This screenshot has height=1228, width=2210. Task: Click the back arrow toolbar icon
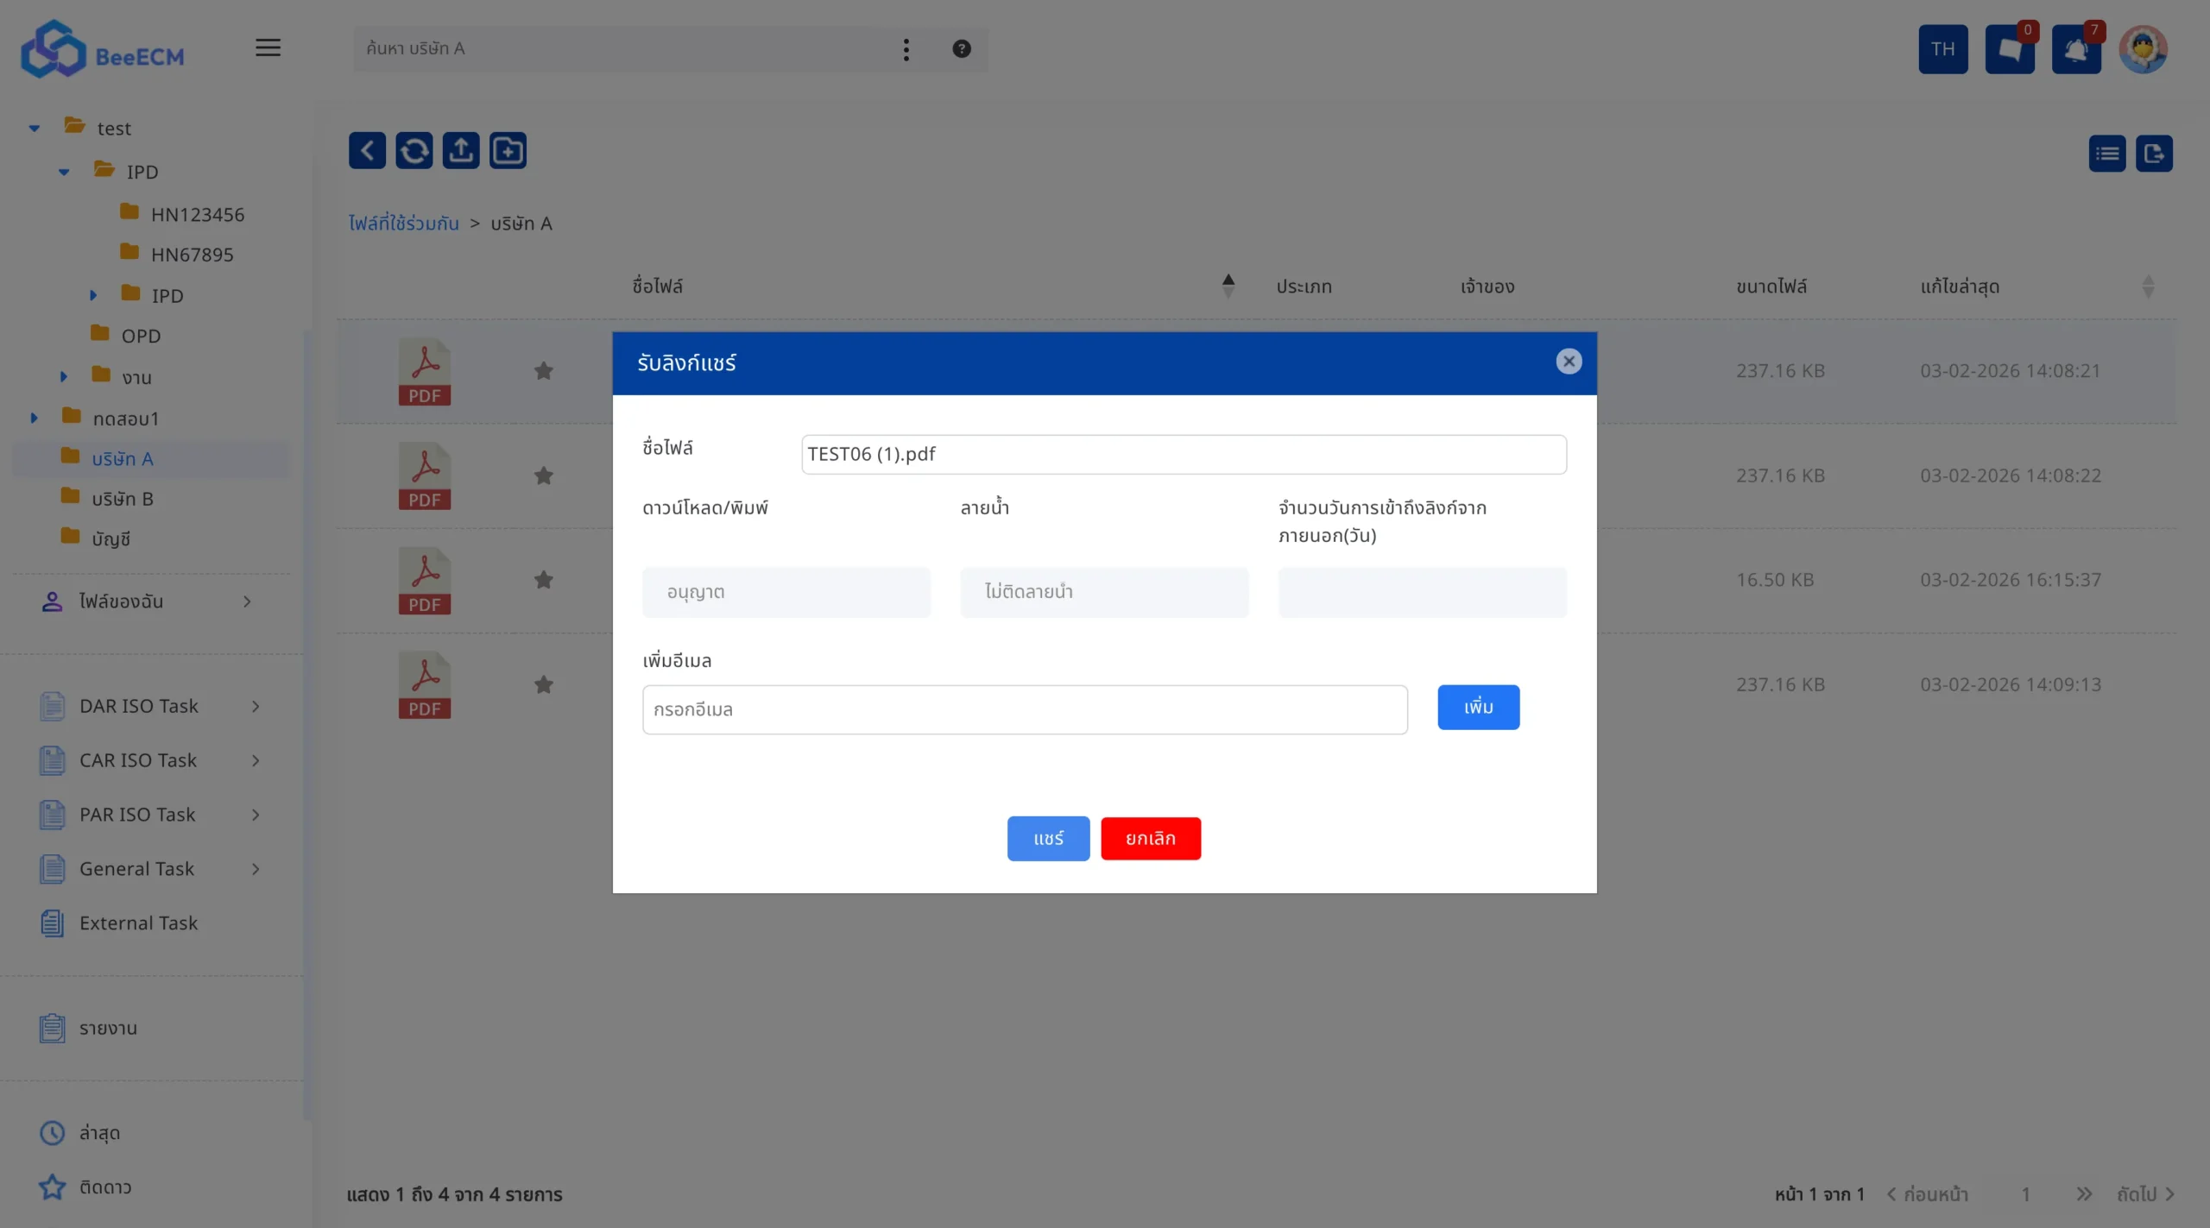(367, 151)
